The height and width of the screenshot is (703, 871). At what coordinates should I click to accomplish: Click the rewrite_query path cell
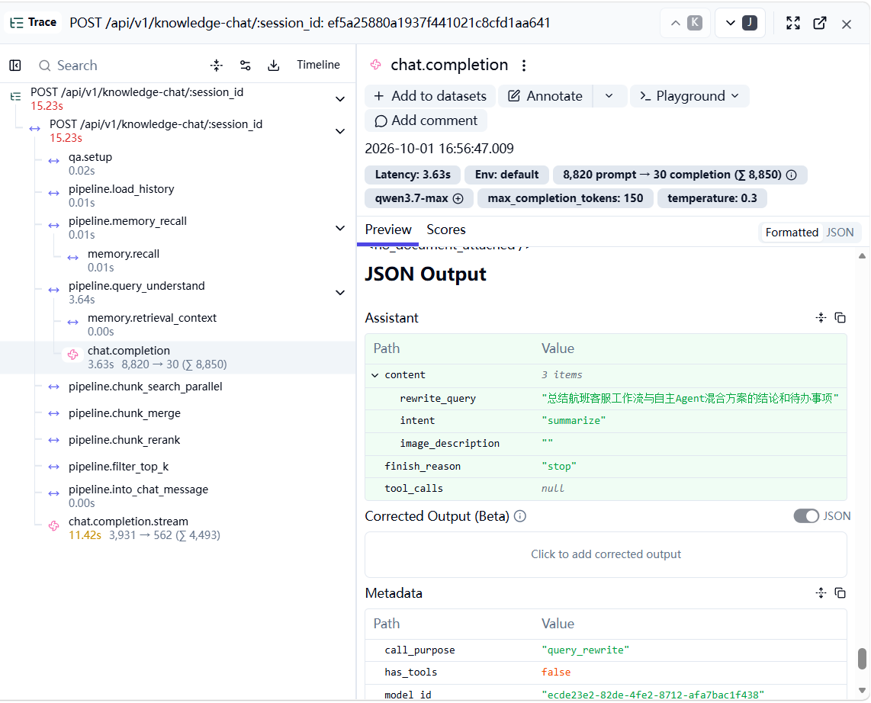(438, 399)
